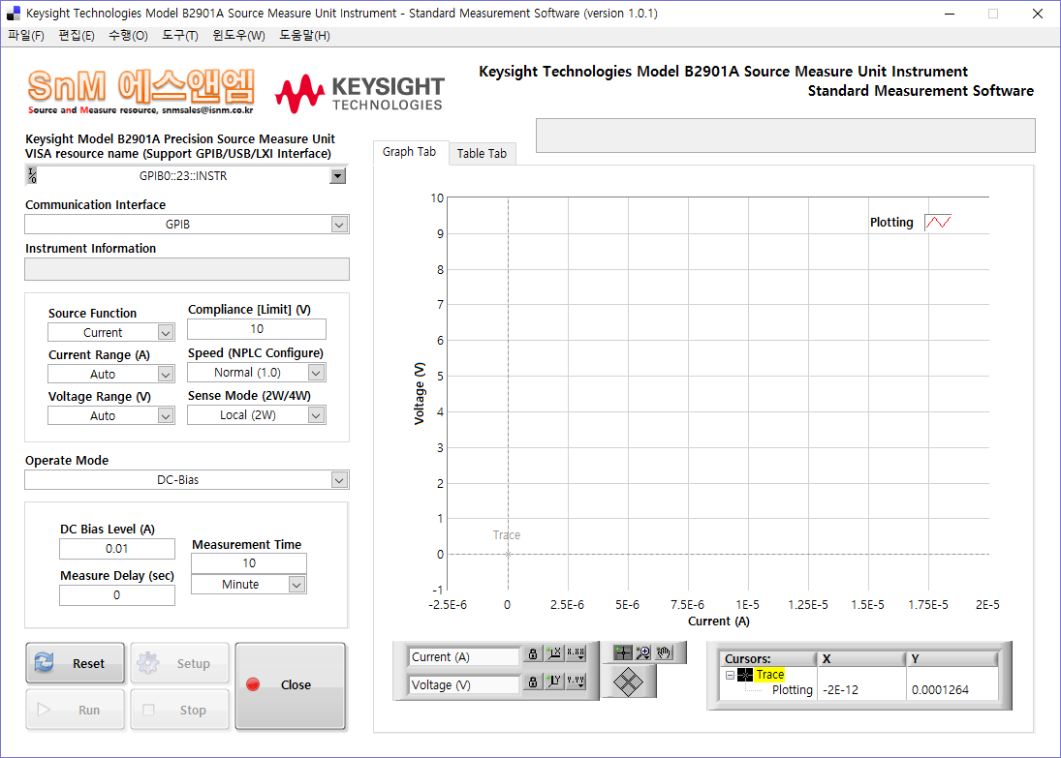Click the empty status field above graph
Image resolution: width=1061 pixels, height=758 pixels.
[x=786, y=136]
